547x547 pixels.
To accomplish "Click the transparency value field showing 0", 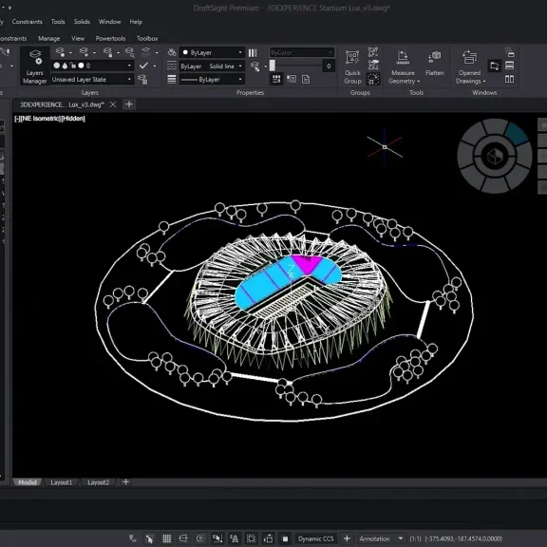I will pos(329,66).
